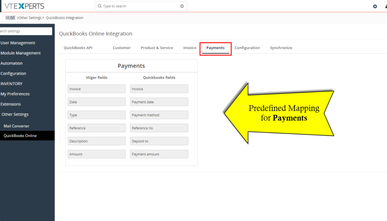Click the 'Quickbooks fields' column header
Viewport: 387px width, 221px height.
point(159,77)
